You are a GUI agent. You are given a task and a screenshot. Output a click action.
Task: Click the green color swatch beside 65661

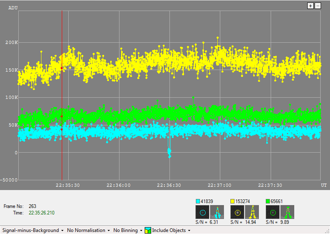click(268, 201)
